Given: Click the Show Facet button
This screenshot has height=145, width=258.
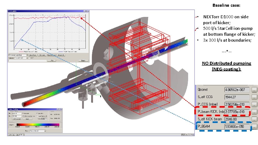Looking at the screenshot, I should click(x=33, y=55).
